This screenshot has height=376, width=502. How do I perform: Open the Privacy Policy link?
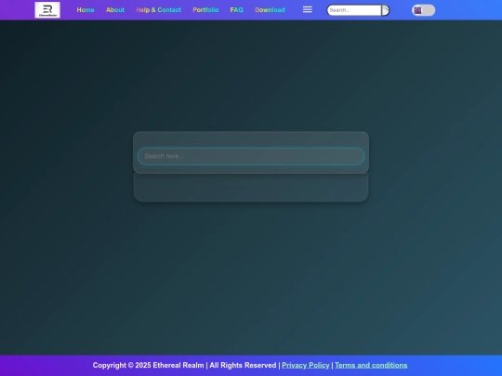[306, 365]
